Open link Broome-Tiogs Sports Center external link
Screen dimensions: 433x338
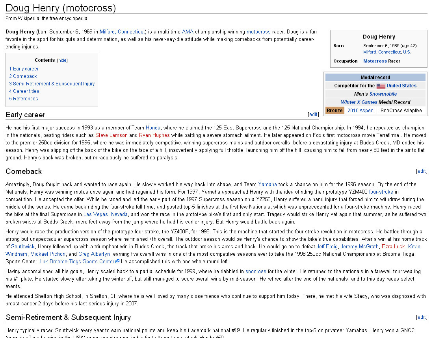pos(77,261)
